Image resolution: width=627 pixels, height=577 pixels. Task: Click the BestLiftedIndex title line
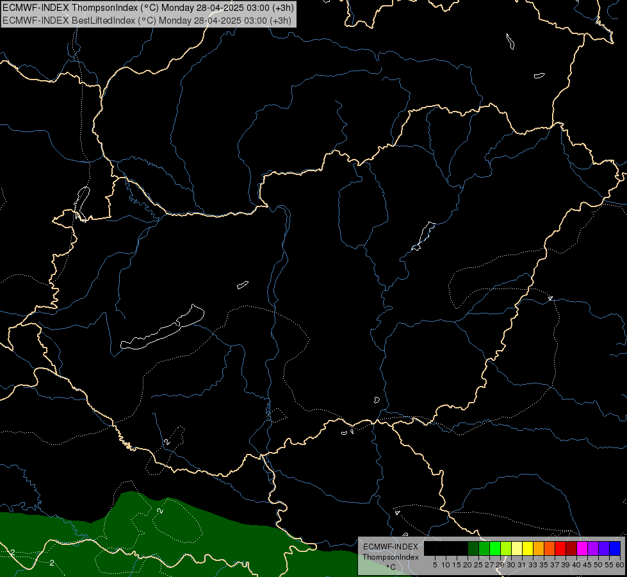tap(147, 21)
